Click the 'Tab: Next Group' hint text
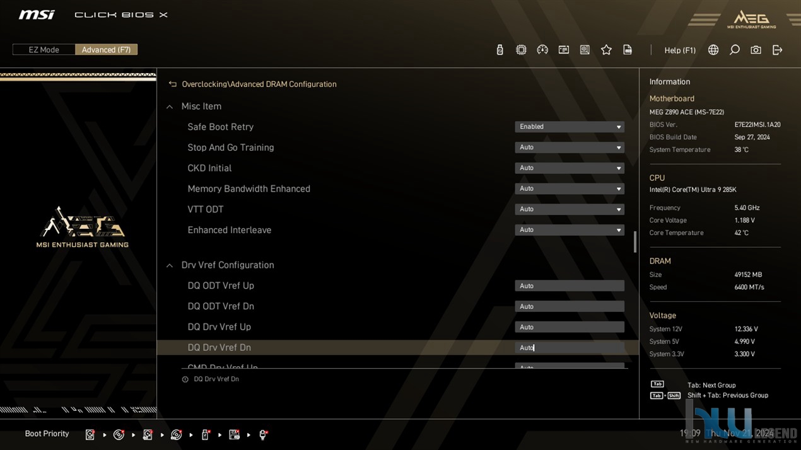801x450 pixels. point(711,385)
